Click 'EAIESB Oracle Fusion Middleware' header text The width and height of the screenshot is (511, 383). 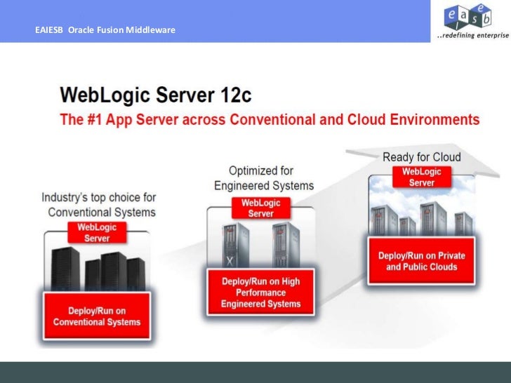coord(105,30)
